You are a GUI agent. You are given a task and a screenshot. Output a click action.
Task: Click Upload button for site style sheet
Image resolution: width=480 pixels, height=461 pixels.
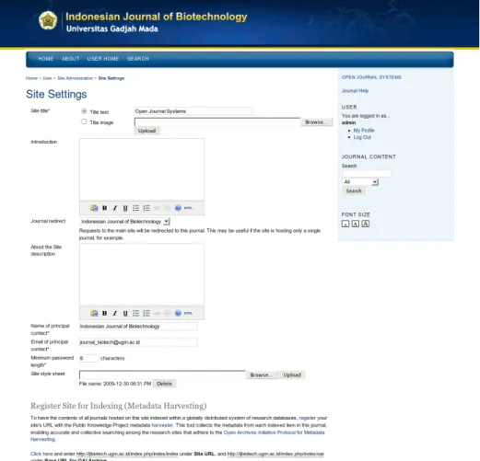click(x=292, y=375)
